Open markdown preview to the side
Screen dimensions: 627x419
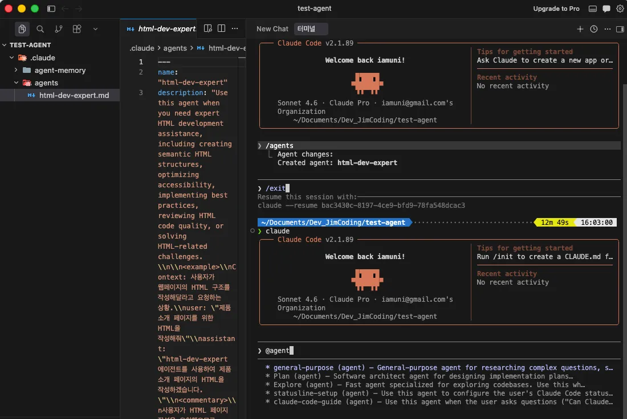(x=208, y=28)
